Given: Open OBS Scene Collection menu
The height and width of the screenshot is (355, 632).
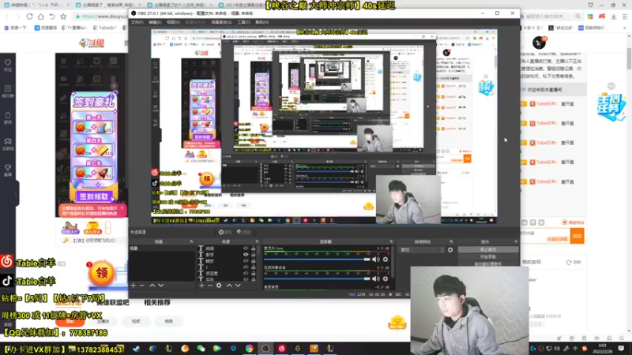Looking at the screenshot, I should [x=221, y=22].
